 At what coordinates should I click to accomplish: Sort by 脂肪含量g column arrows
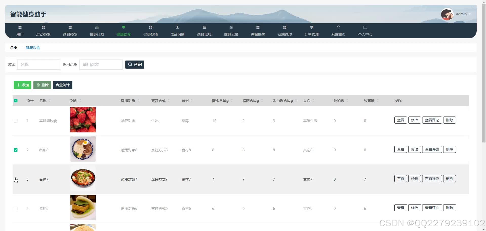click(x=262, y=101)
